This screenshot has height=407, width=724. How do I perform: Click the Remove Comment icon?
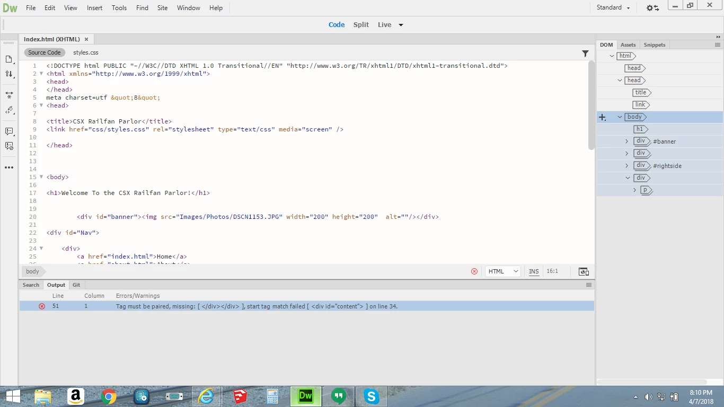pyautogui.click(x=9, y=146)
